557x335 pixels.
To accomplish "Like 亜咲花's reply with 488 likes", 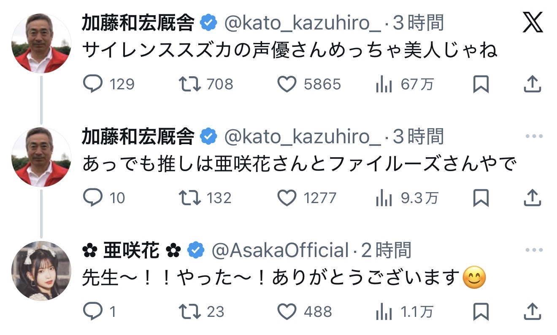I will [287, 312].
